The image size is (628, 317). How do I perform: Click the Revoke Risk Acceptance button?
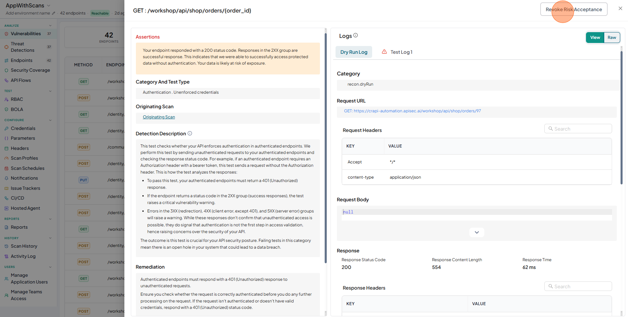(574, 9)
